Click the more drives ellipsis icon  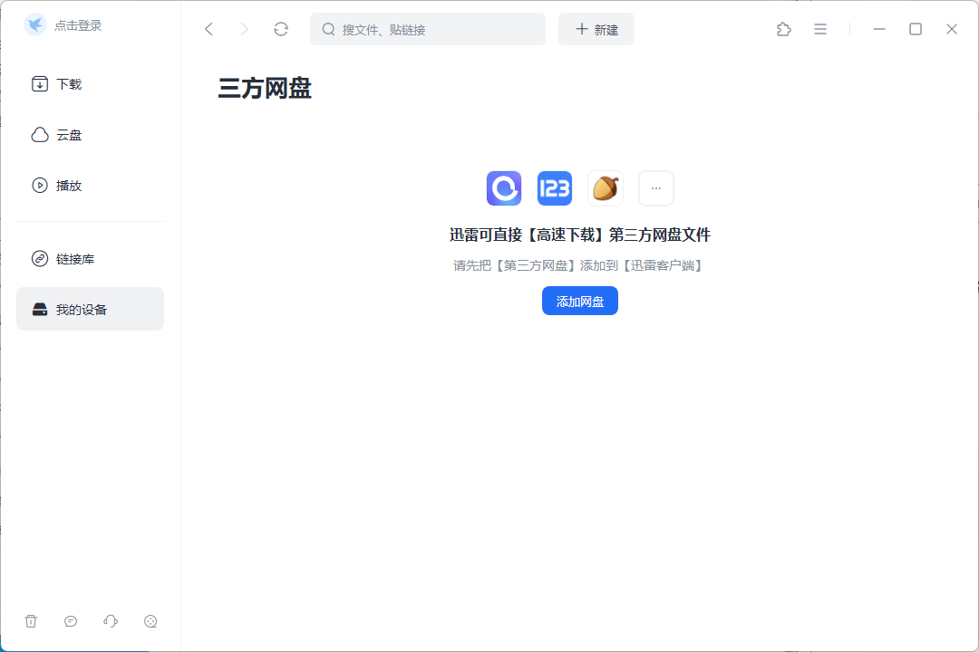[x=656, y=187]
